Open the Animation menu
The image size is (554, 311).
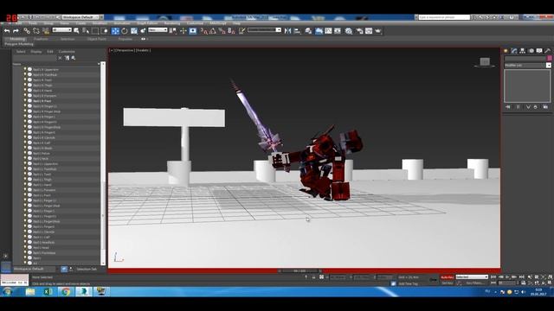click(x=122, y=23)
